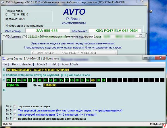The height and width of the screenshot is (128, 167).
Task: Select last byte cell with value 01
Action: pos(104,80)
